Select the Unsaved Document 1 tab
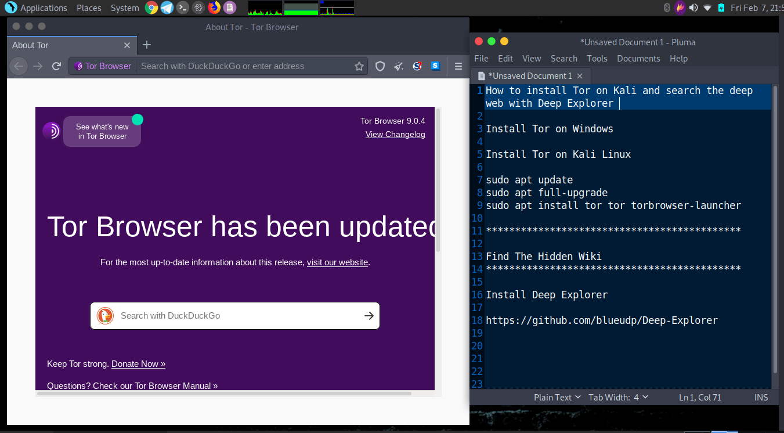 530,76
